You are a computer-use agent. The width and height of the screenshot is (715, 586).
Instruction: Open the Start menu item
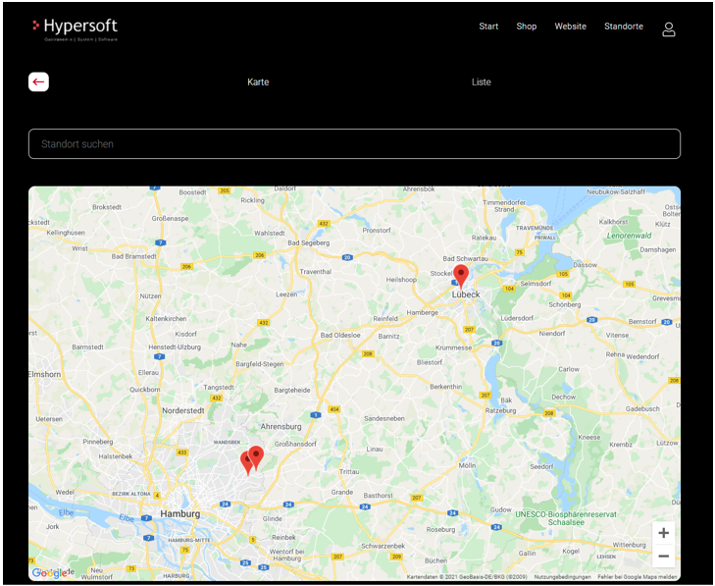click(x=488, y=27)
